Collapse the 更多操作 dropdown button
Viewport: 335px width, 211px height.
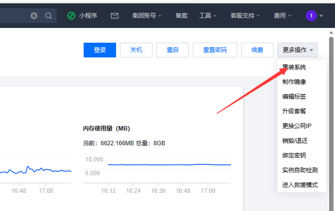click(x=298, y=50)
